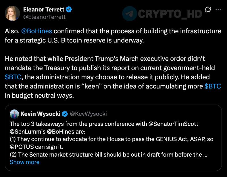
Task: Click the Senate market structure bill line
Action: tap(109, 155)
